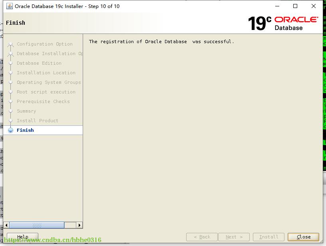Select the Prerequisite Checks step
Image resolution: width=326 pixels, height=246 pixels.
43,101
